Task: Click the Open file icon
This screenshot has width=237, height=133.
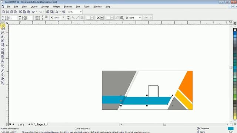Action: pyautogui.click(x=7, y=12)
